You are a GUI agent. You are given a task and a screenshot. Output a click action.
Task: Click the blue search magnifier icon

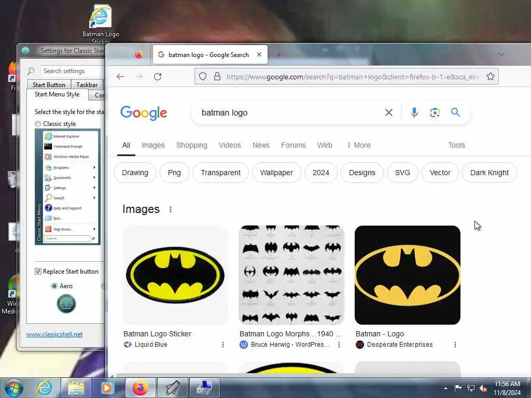pos(455,112)
